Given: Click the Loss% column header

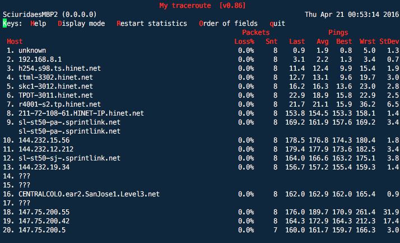Looking at the screenshot, I should click(244, 42).
